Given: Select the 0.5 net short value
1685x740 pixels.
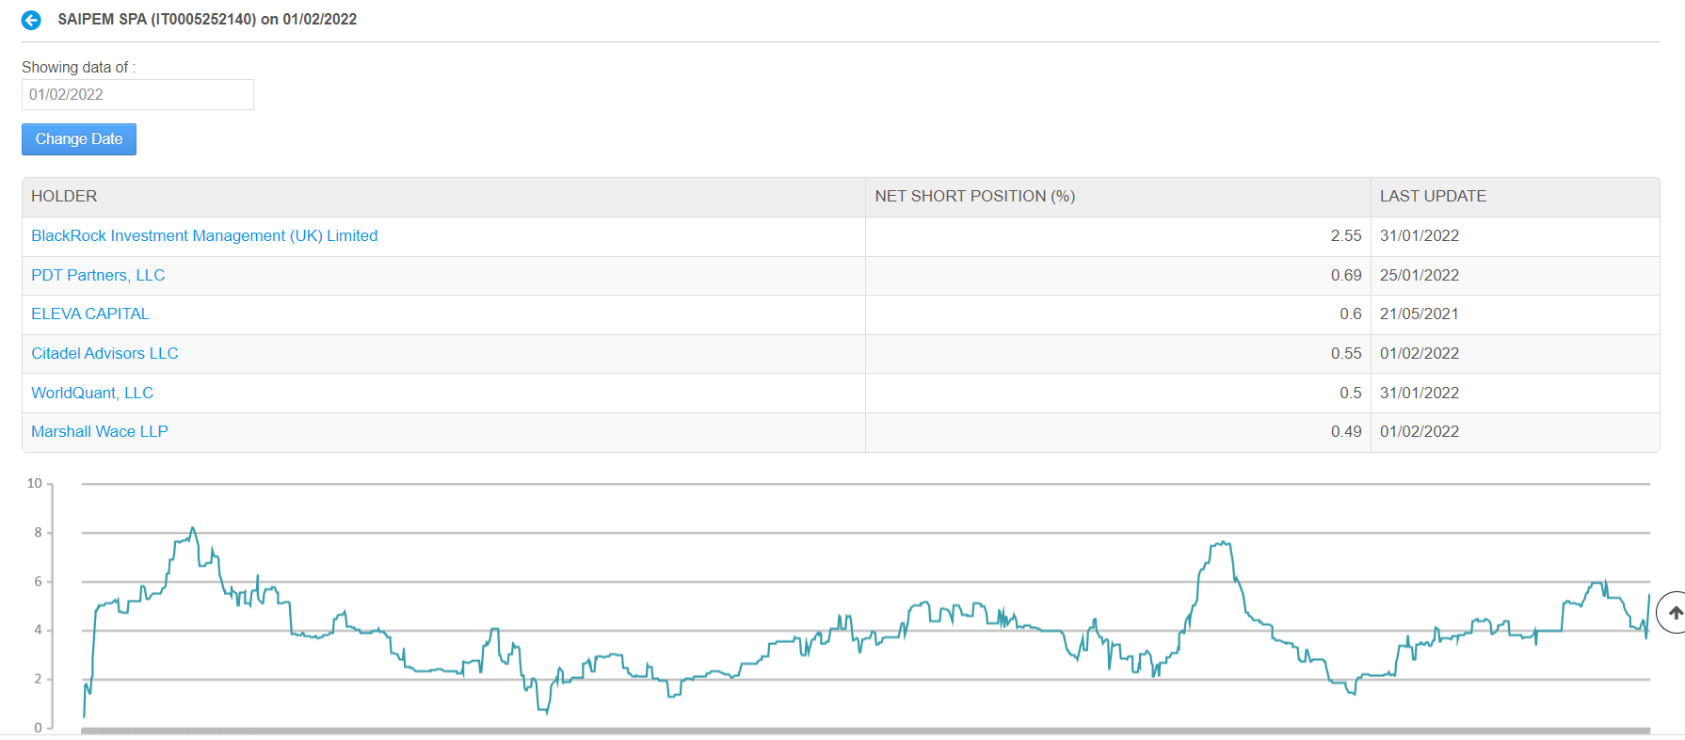Looking at the screenshot, I should pos(1351,393).
